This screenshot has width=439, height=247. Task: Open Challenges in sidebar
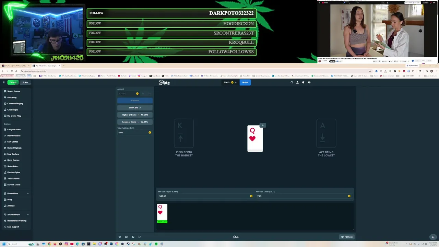click(12, 110)
